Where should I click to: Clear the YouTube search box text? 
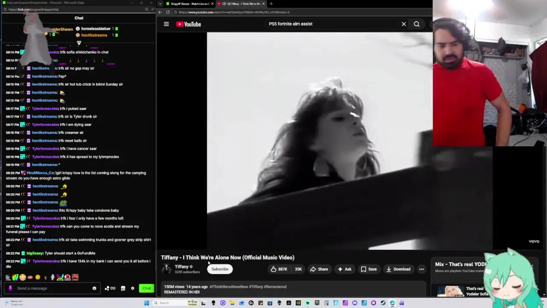(x=403, y=24)
